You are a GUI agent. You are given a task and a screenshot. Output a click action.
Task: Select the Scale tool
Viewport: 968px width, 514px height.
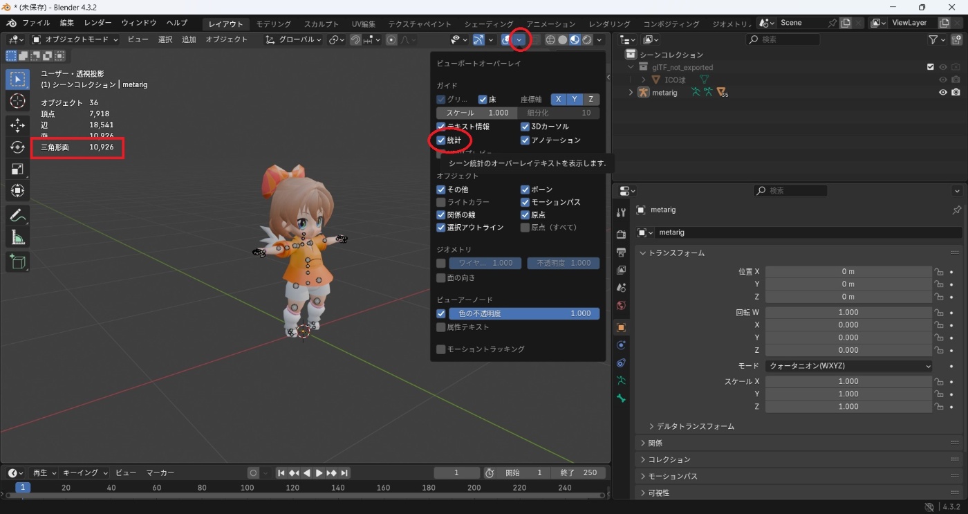click(18, 169)
